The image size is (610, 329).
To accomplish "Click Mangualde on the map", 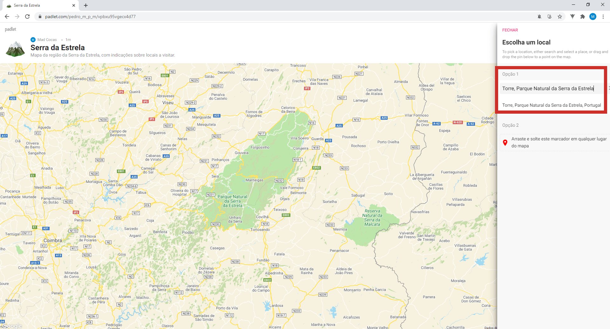I will pyautogui.click(x=201, y=117).
